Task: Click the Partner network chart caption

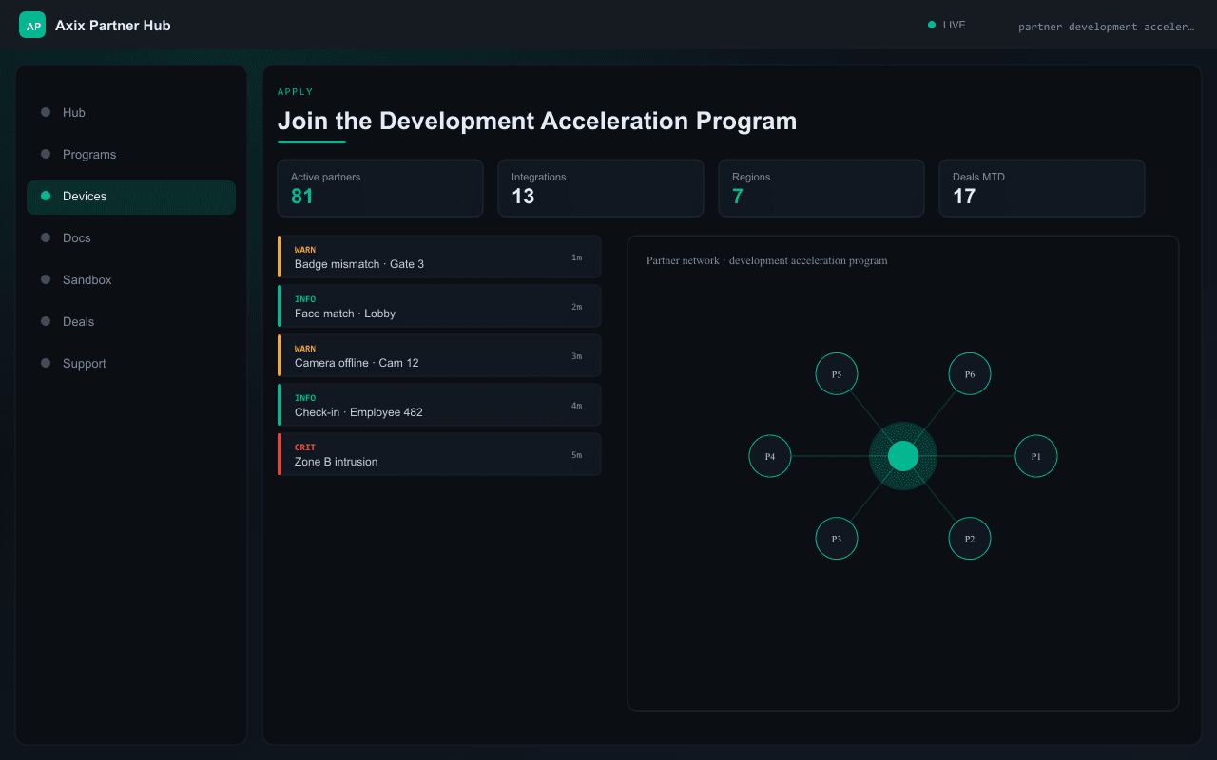Action: click(767, 260)
